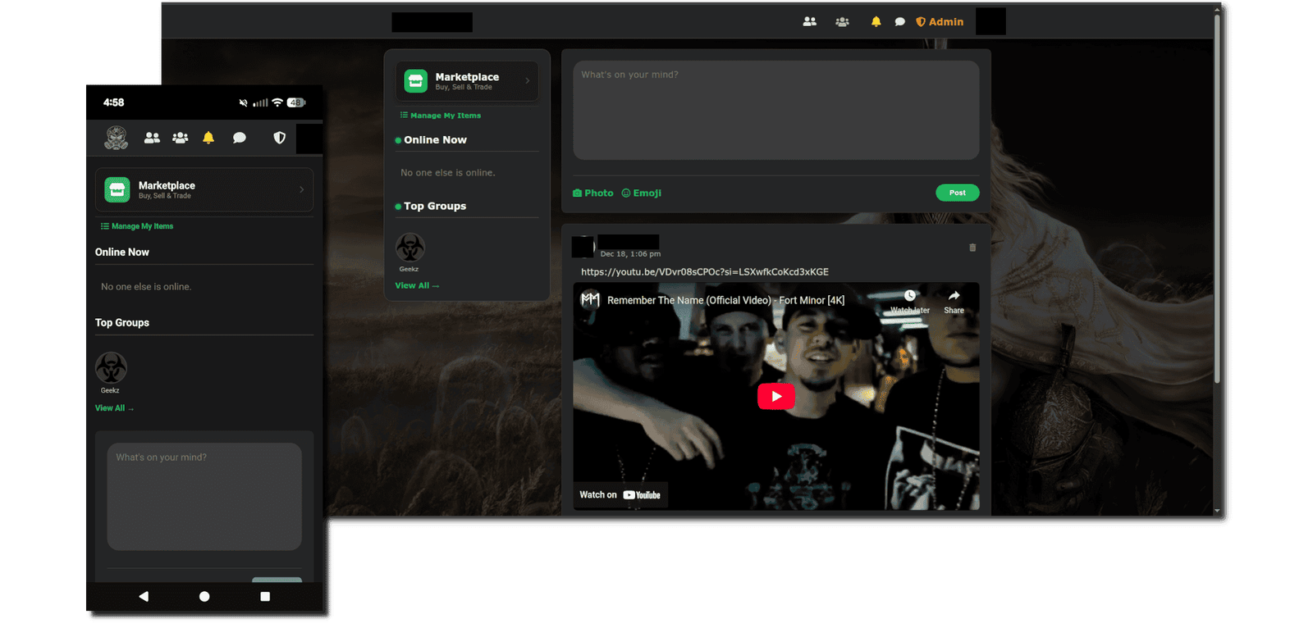Click "Top Groups" heading in desktop sidebar
The image size is (1313, 637).
coord(435,207)
